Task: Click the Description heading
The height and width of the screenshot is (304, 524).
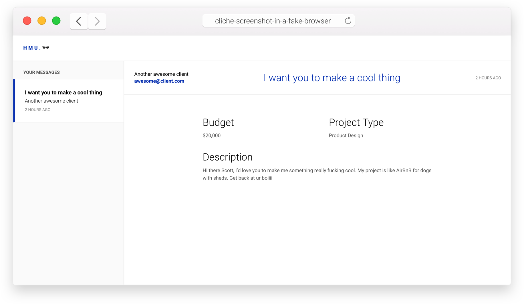Action: [x=227, y=157]
